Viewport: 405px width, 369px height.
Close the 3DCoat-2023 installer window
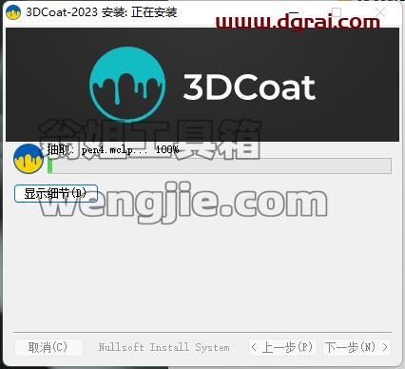[380, 12]
